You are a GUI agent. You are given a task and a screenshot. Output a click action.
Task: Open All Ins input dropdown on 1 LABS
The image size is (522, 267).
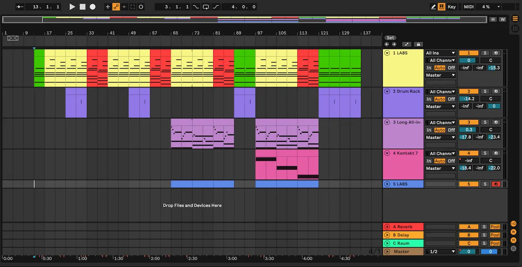coord(441,53)
